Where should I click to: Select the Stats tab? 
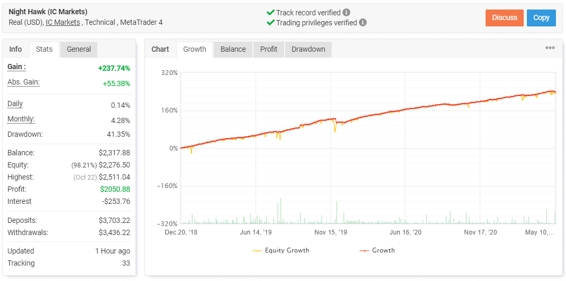coord(44,49)
